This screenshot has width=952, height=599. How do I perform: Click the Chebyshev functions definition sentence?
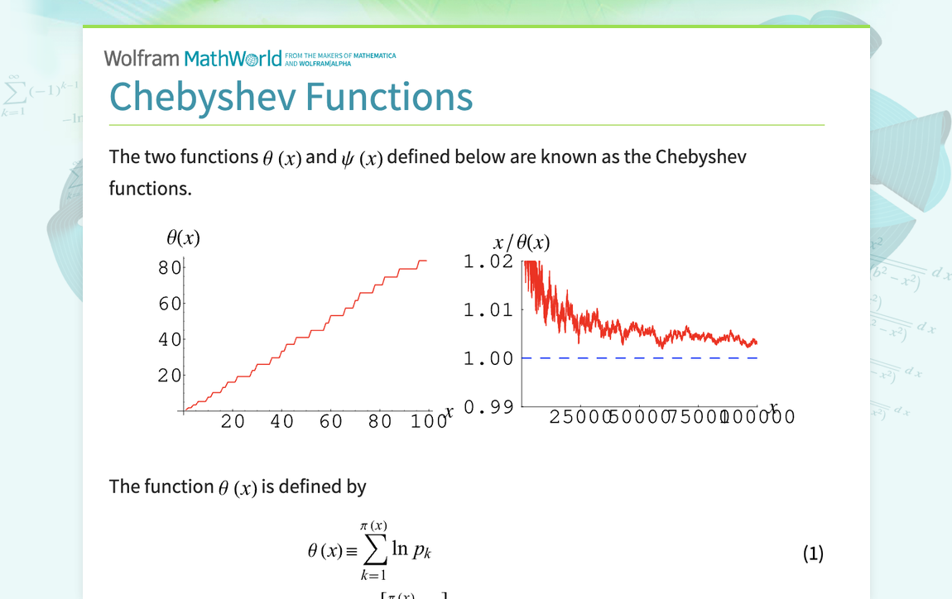[x=427, y=171]
